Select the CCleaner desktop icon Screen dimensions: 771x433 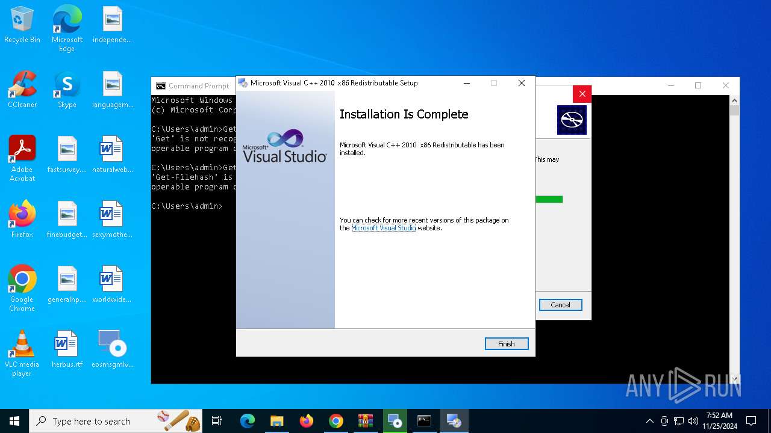22,90
